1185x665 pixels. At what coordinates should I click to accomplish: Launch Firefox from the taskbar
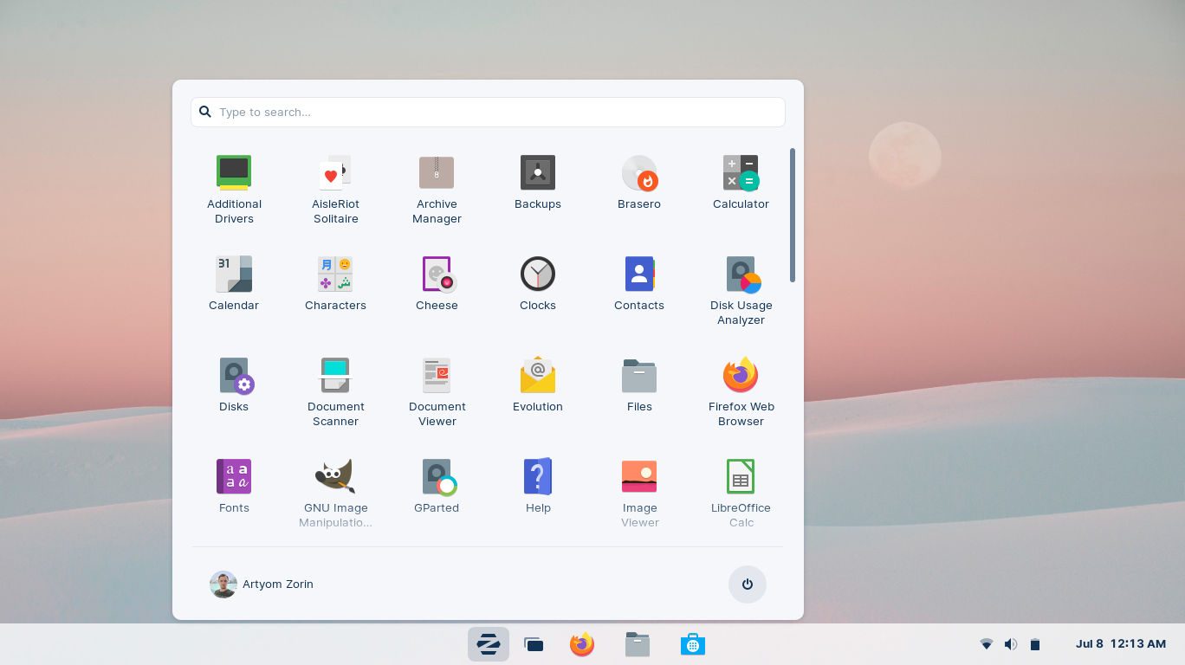(582, 644)
